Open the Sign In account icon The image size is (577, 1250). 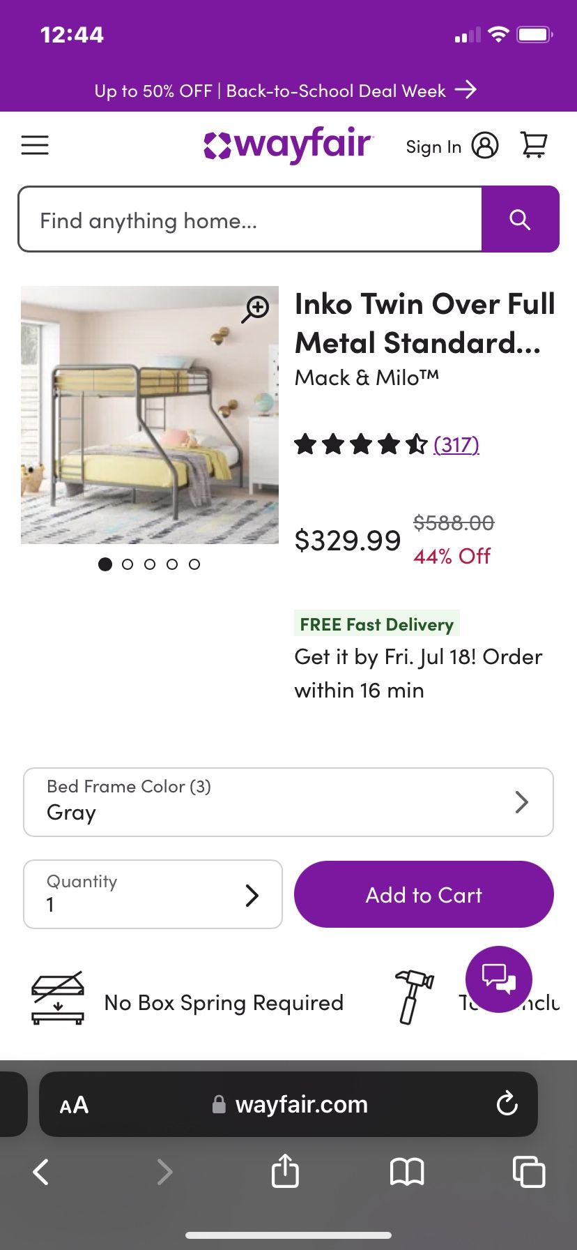[x=485, y=146]
